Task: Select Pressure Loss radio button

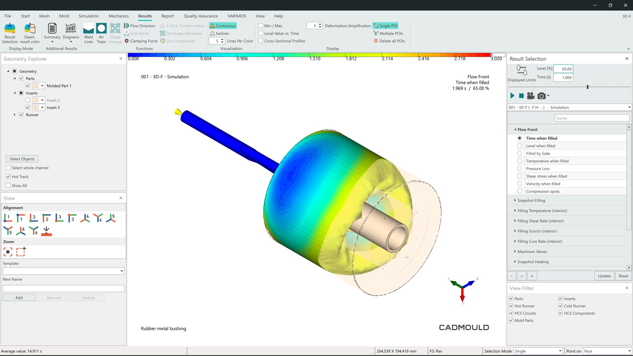Action: (519, 168)
